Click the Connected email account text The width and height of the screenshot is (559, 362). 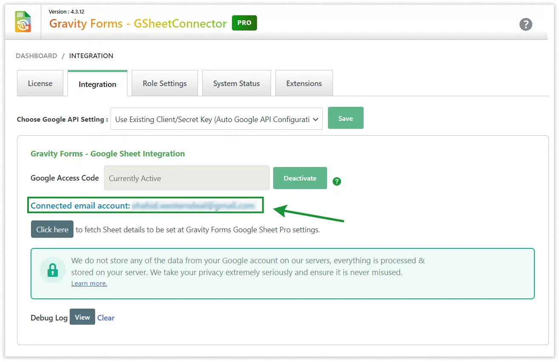tap(80, 206)
